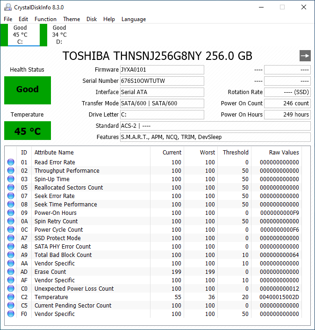Open the Theme menu
The height and width of the screenshot is (330, 315).
(72, 19)
